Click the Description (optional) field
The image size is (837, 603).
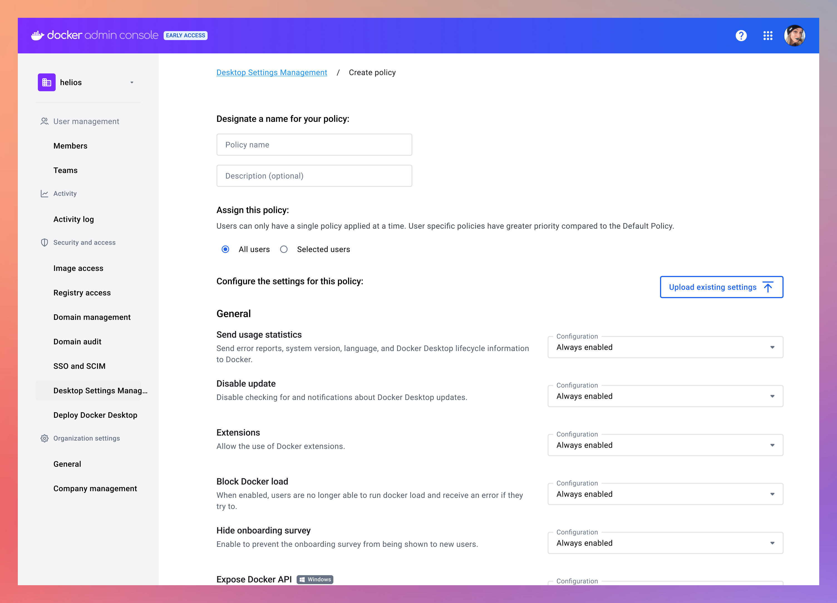click(x=314, y=176)
